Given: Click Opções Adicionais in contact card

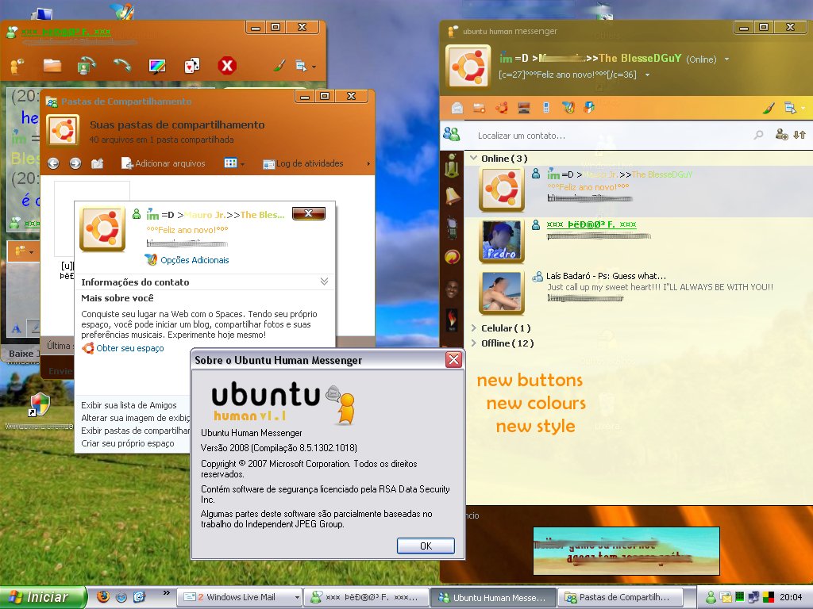Looking at the screenshot, I should pyautogui.click(x=187, y=260).
